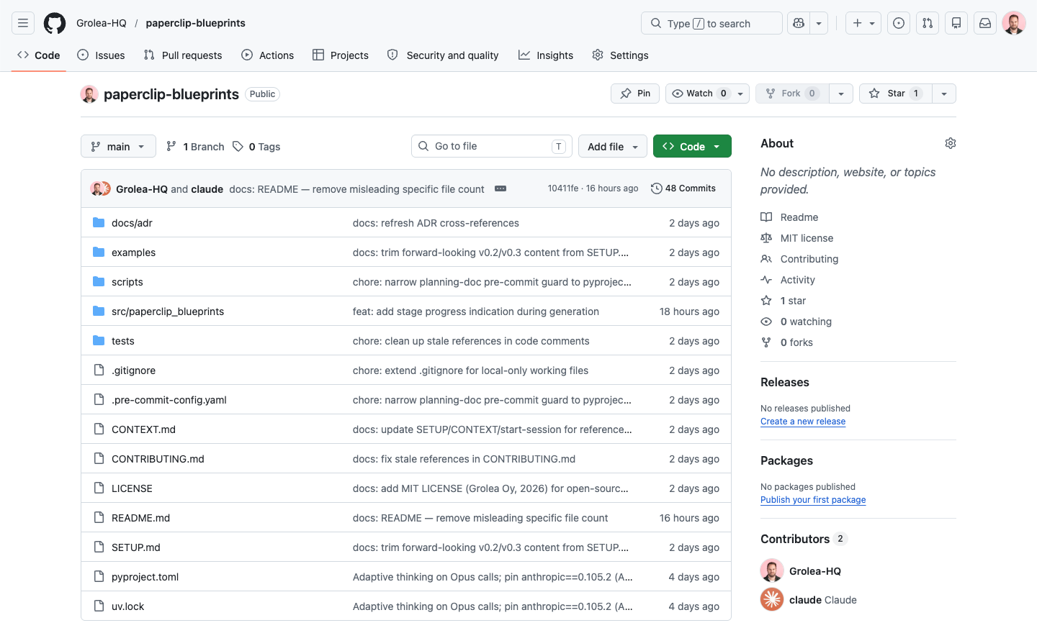1037x628 pixels.
Task: Go to GitHub home via Octocat logo
Action: (x=55, y=23)
